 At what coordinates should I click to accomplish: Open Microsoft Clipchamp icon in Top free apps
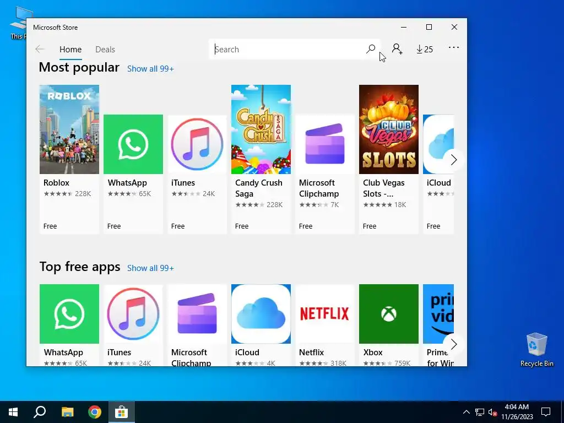pyautogui.click(x=197, y=314)
